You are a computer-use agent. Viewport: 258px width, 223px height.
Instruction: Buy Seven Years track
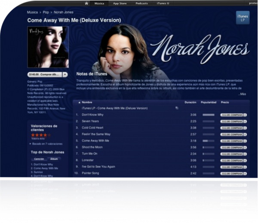[x=231, y=121]
